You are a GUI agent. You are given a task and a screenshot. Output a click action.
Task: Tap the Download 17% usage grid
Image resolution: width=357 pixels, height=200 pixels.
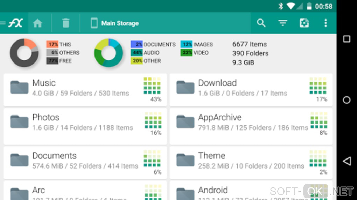tap(318, 86)
